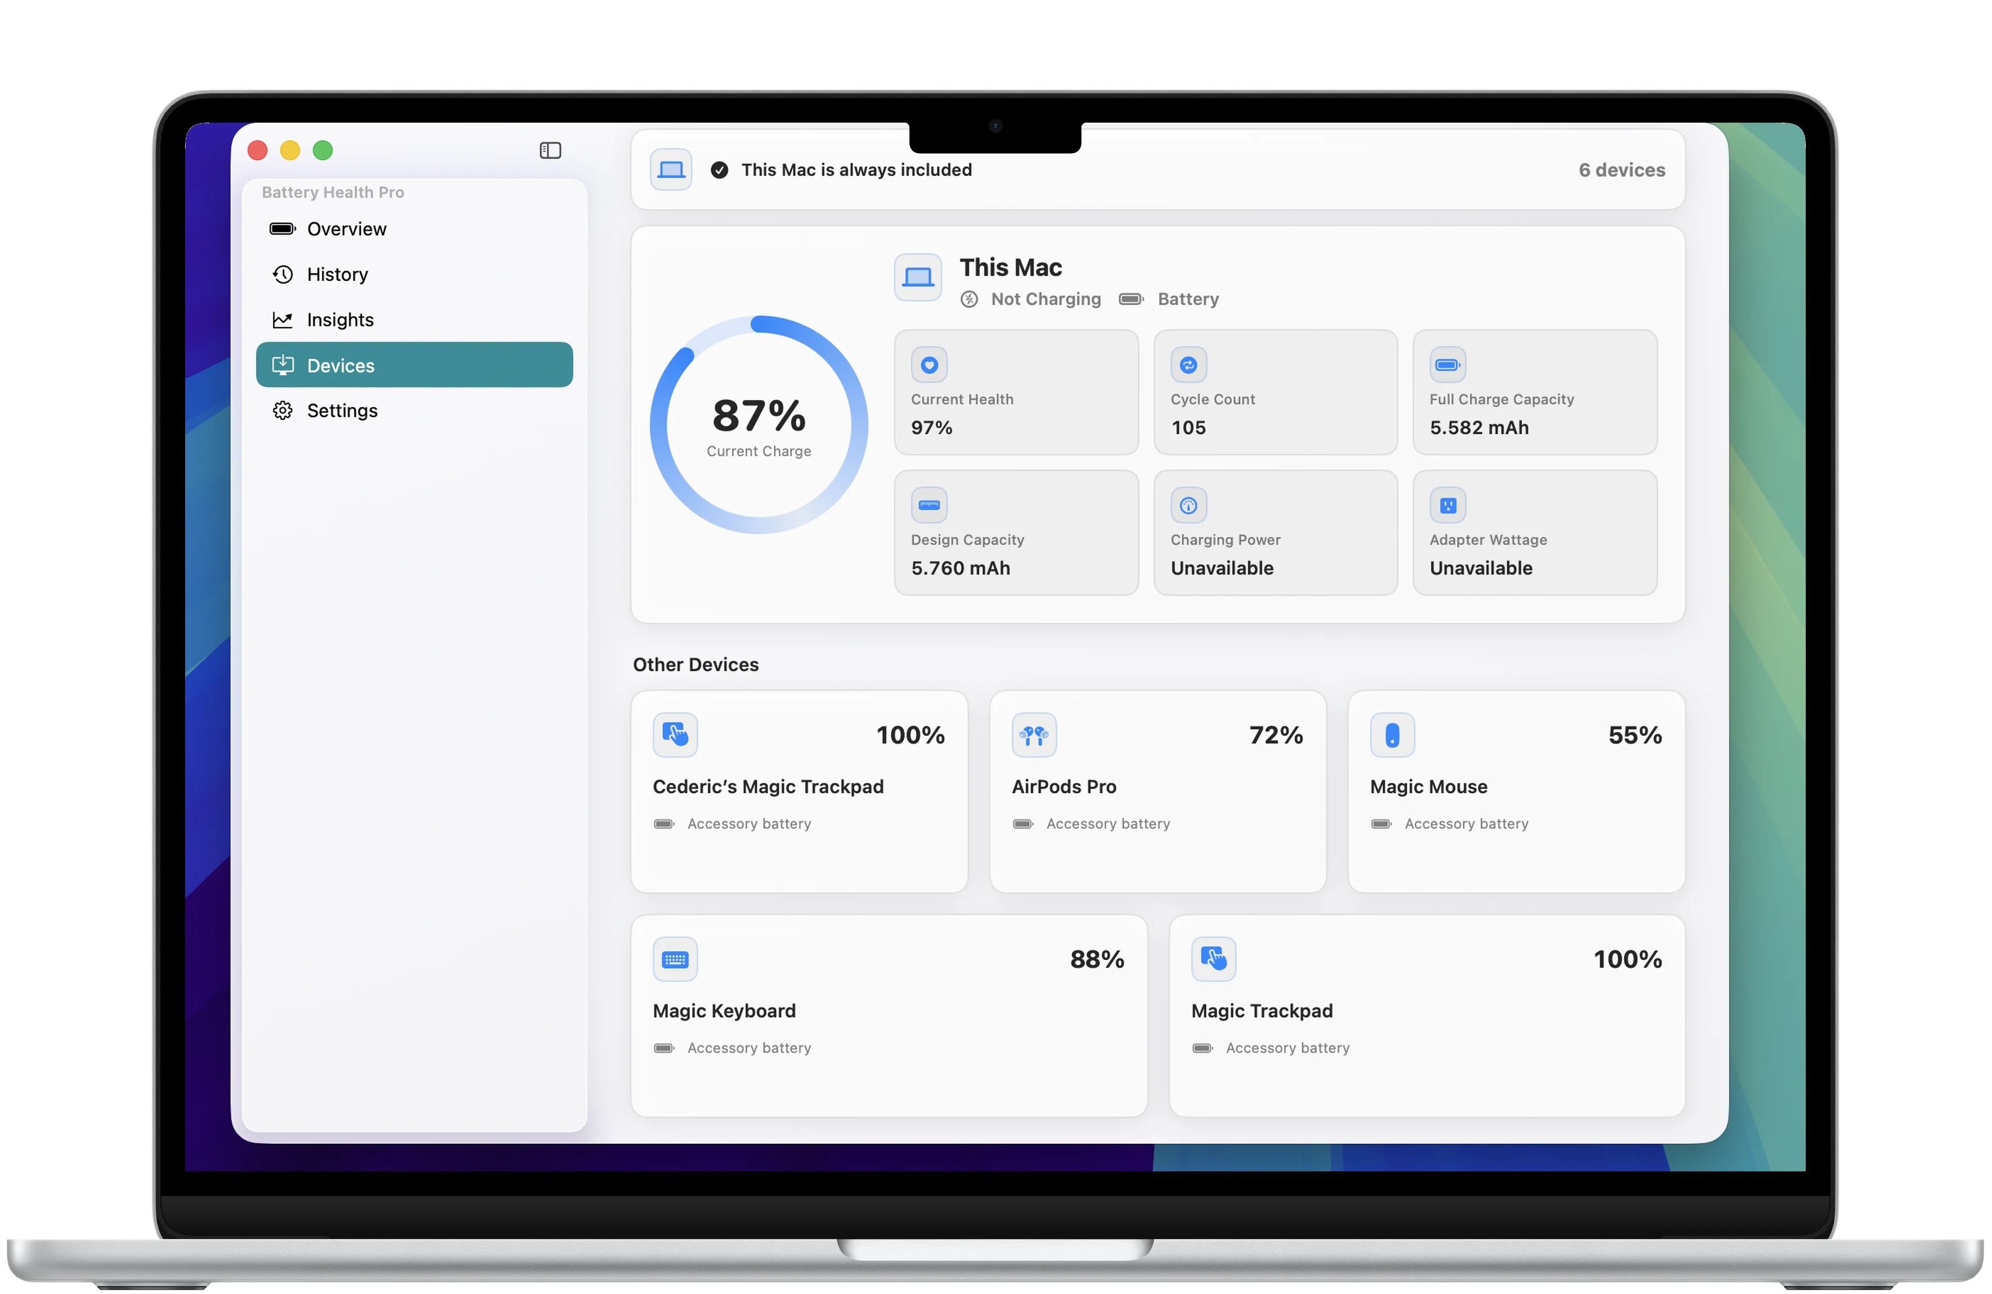The width and height of the screenshot is (1992, 1294).
Task: Click the Current Health heart icon
Action: (929, 365)
